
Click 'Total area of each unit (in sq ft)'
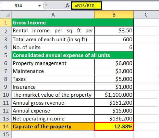pos(53,39)
